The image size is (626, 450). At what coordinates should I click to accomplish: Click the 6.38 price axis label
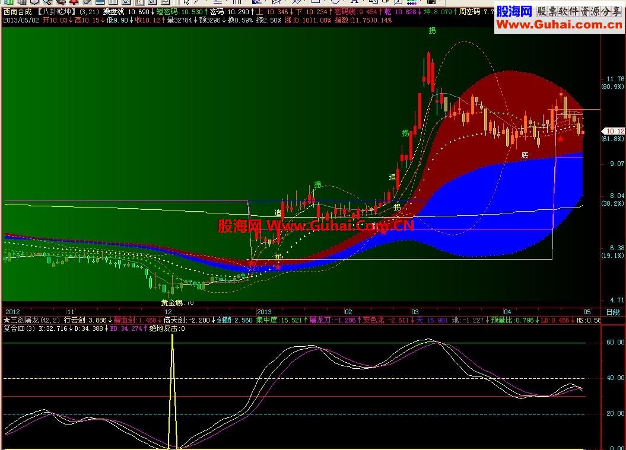coord(617,248)
